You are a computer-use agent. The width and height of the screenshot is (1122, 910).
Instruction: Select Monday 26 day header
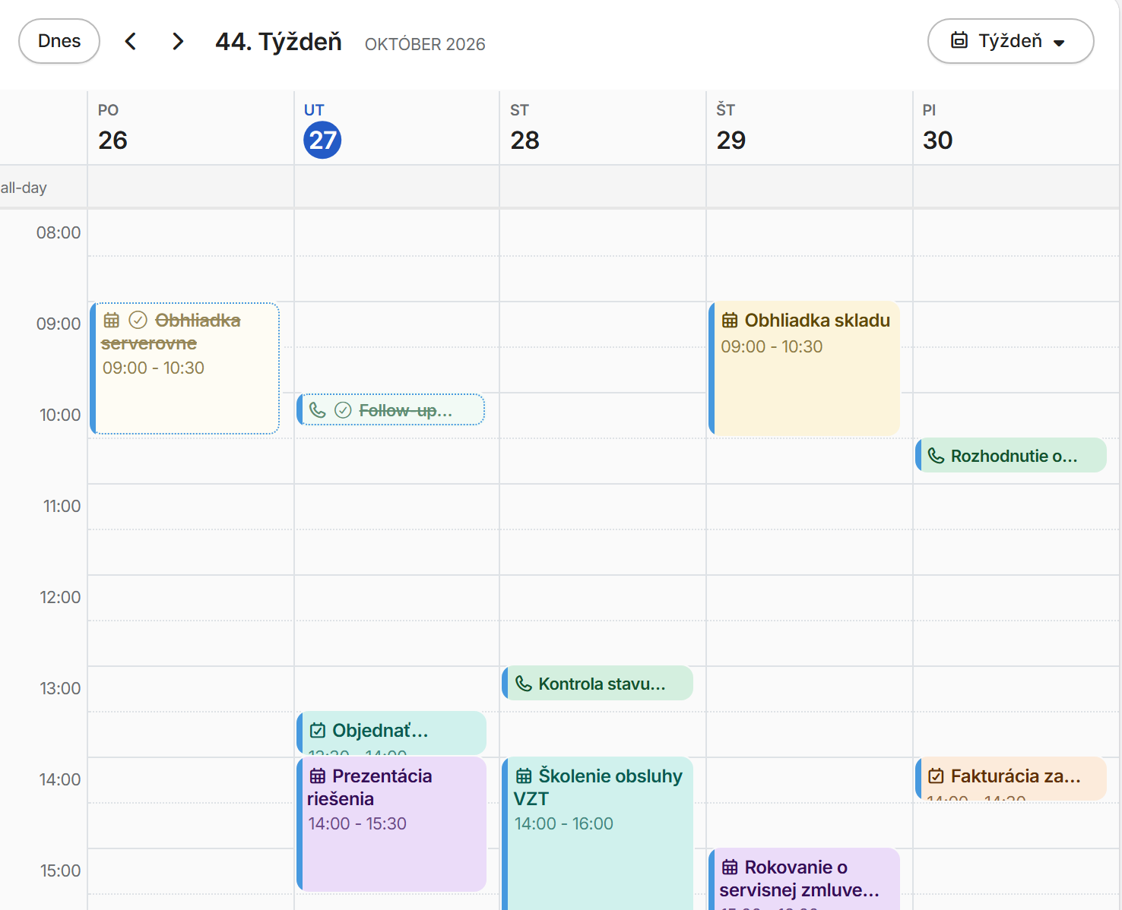(191, 128)
